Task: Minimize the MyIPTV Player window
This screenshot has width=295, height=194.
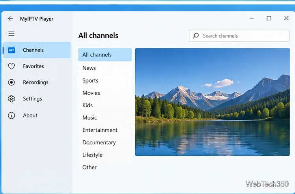Action: tap(252, 18)
